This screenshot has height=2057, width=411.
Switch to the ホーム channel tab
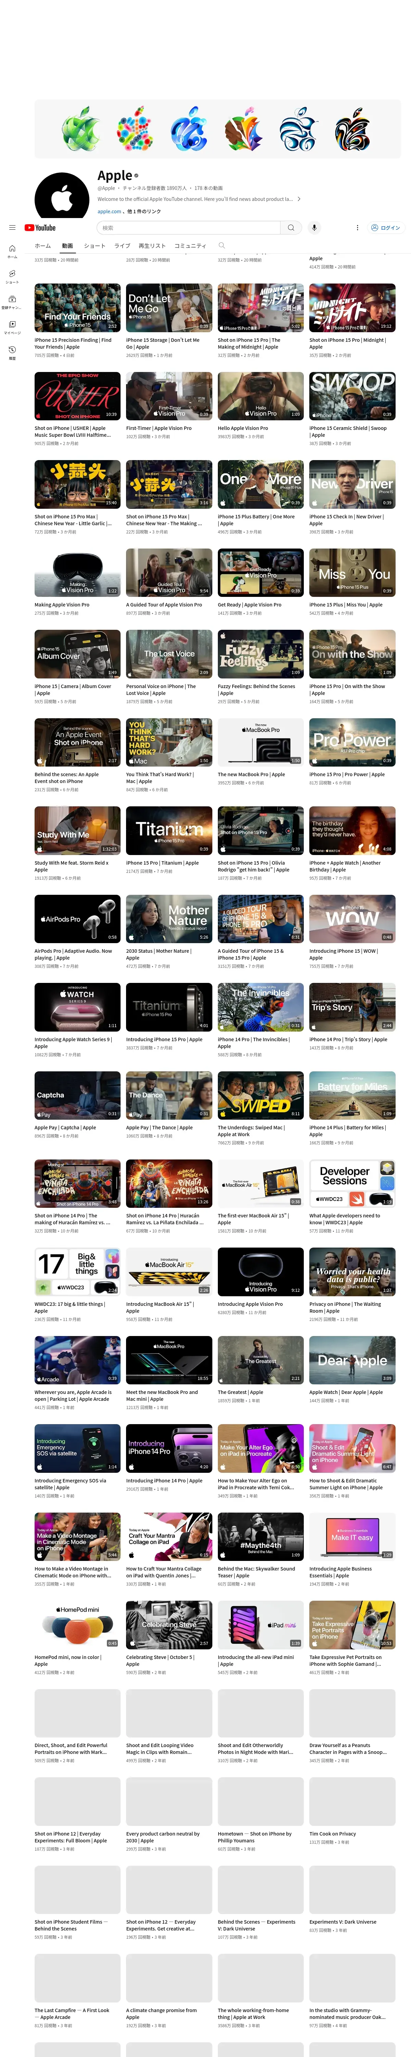(x=43, y=246)
